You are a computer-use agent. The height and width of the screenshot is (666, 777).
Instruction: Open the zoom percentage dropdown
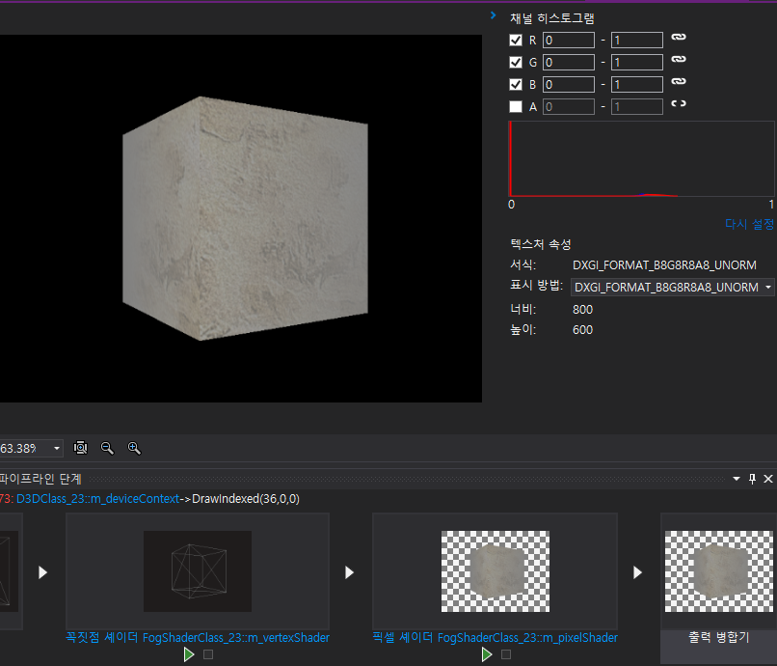[31, 449]
